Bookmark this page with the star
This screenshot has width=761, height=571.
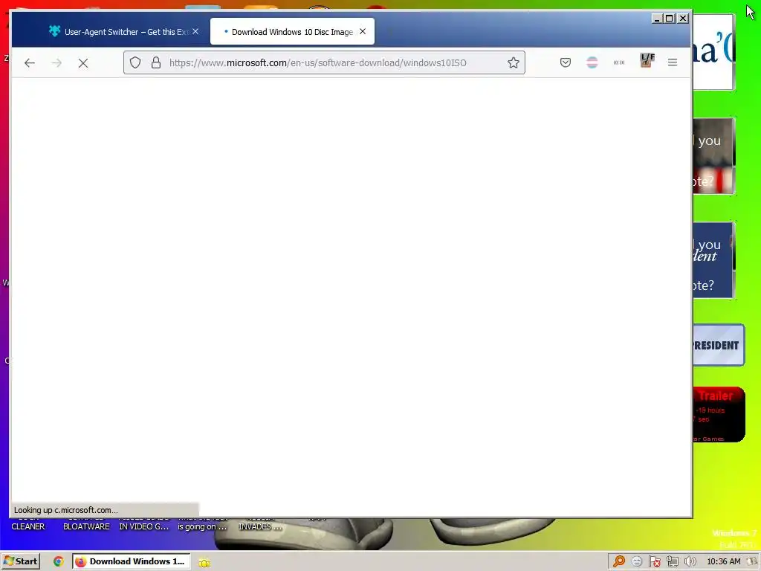point(514,62)
